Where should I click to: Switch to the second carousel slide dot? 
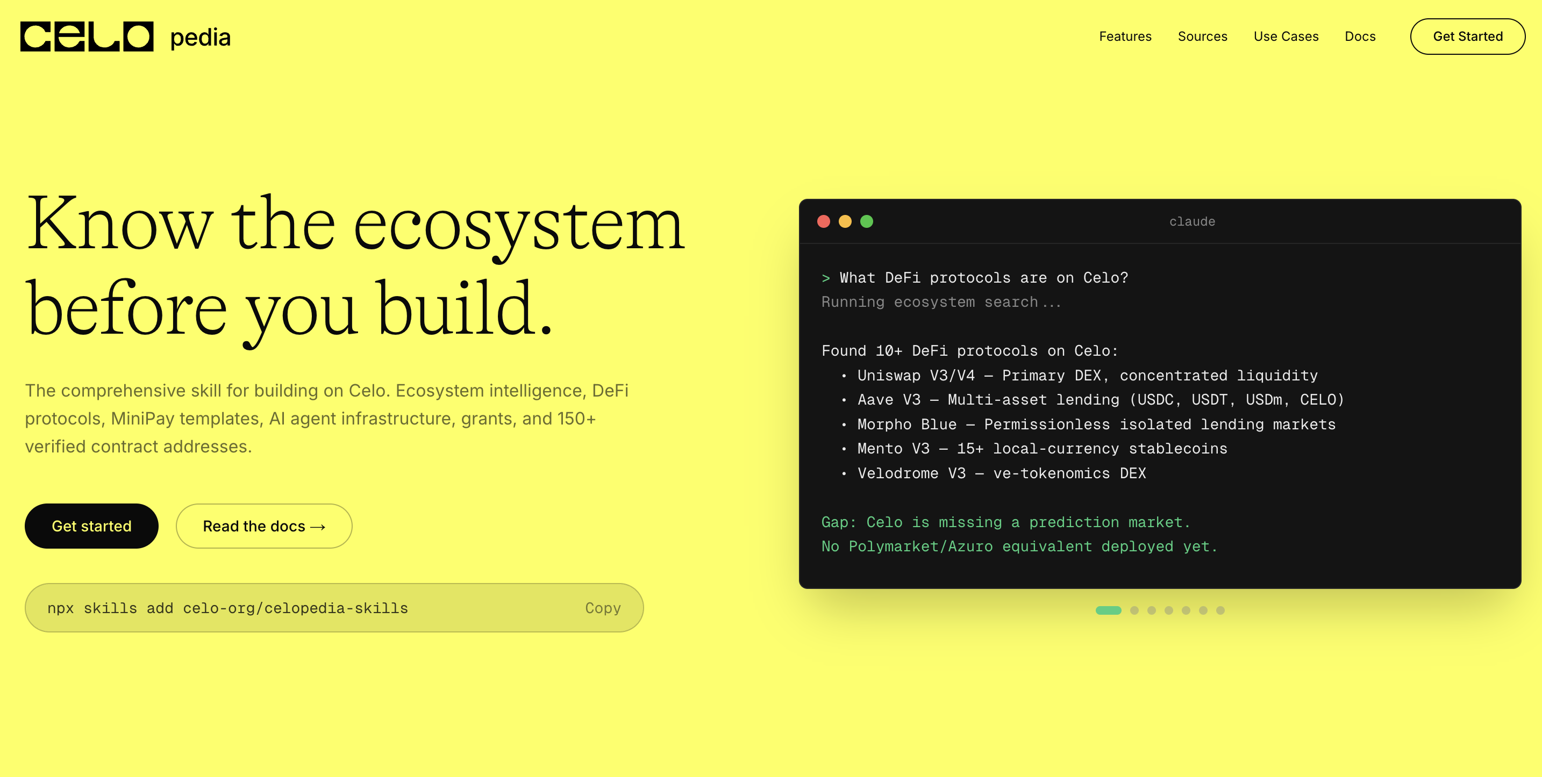click(x=1134, y=610)
